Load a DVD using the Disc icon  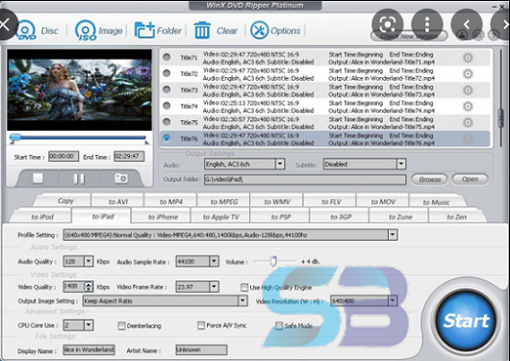38,31
